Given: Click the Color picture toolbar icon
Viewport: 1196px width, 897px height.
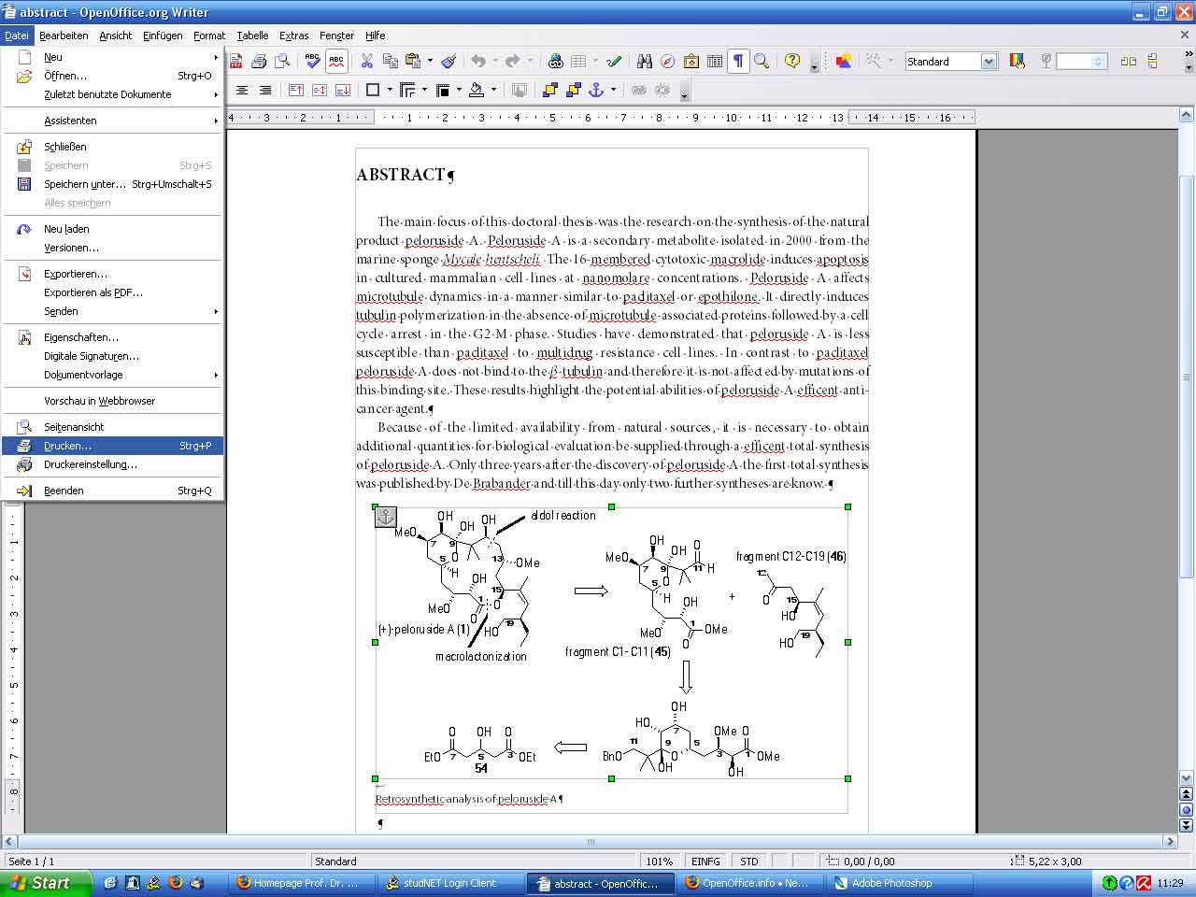Looking at the screenshot, I should 1018,61.
